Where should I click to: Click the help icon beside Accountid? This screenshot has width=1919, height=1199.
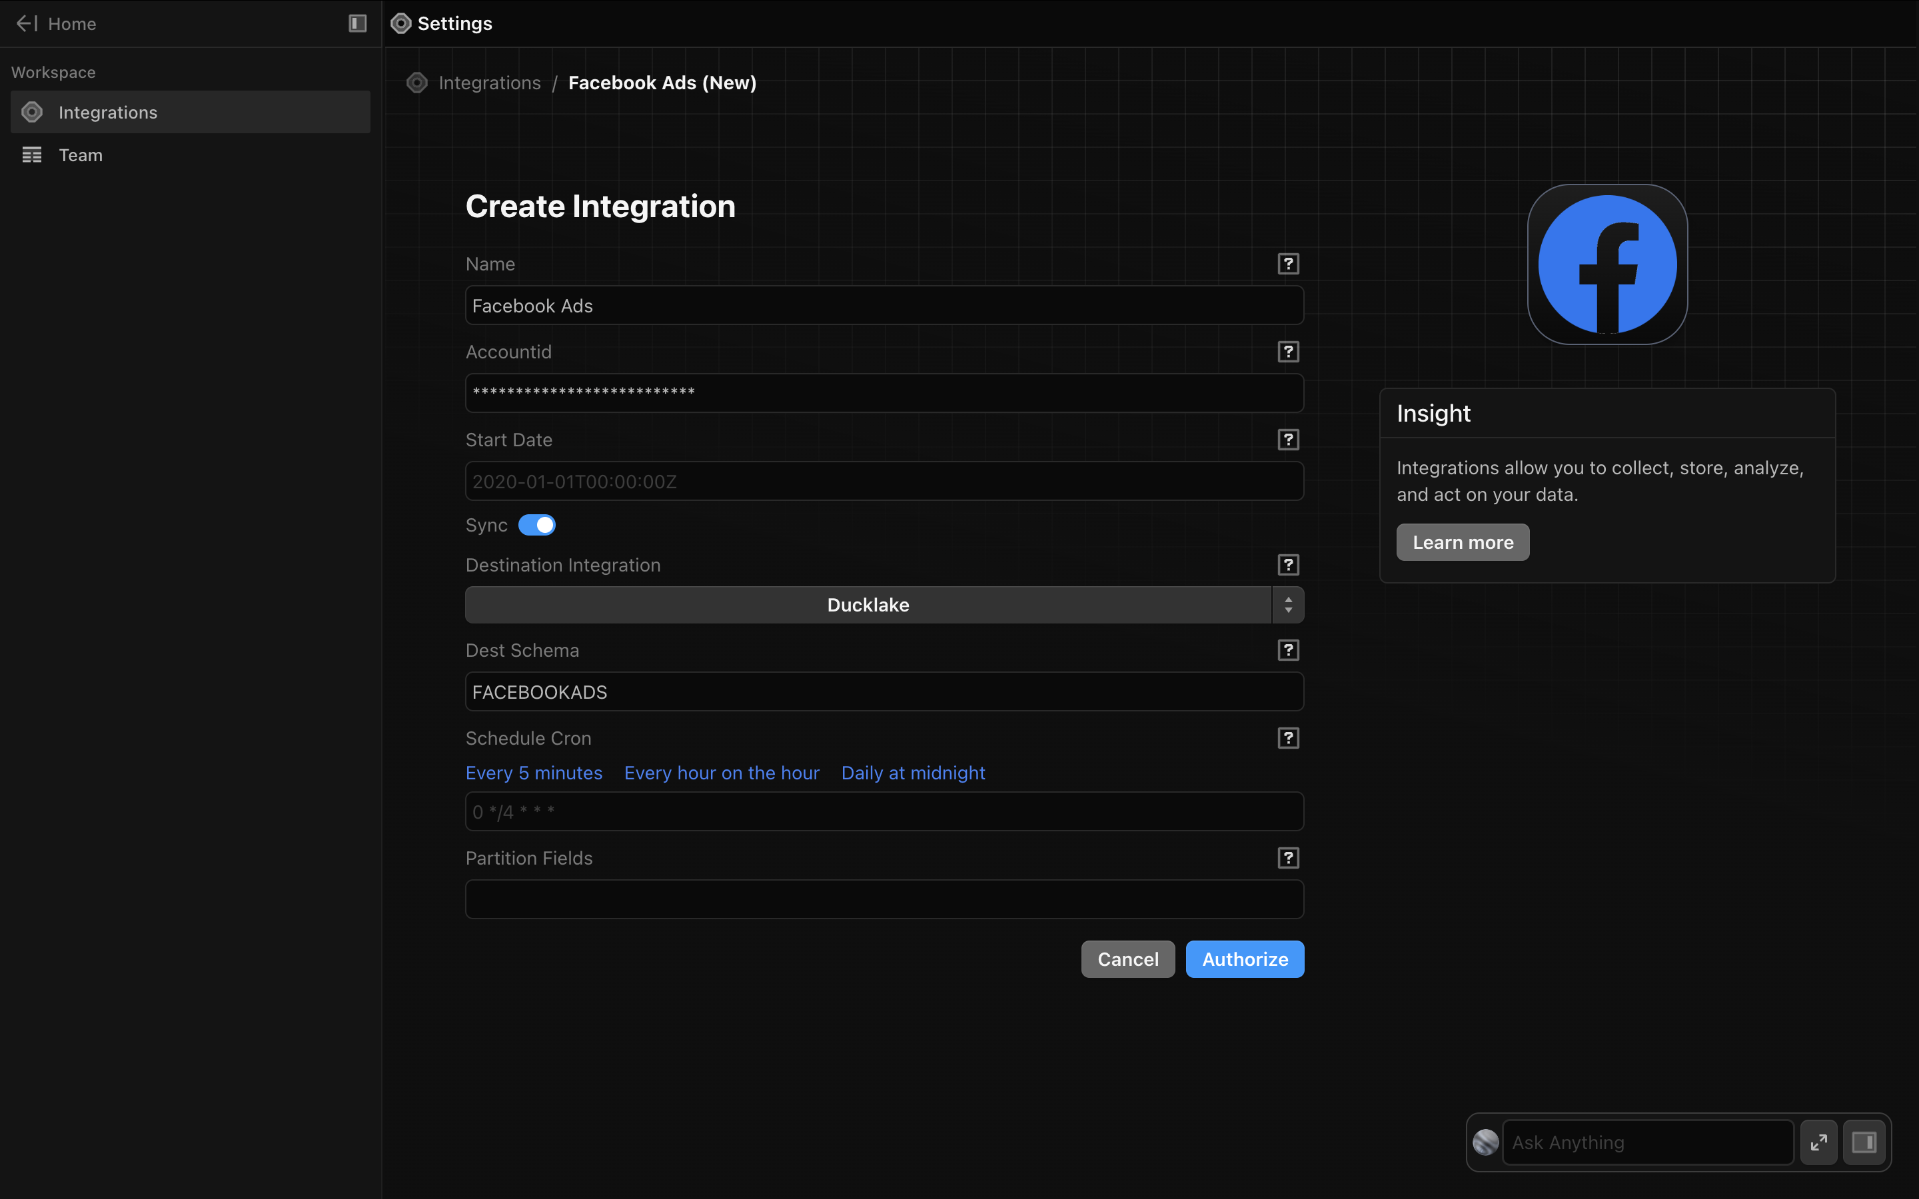pyautogui.click(x=1288, y=352)
